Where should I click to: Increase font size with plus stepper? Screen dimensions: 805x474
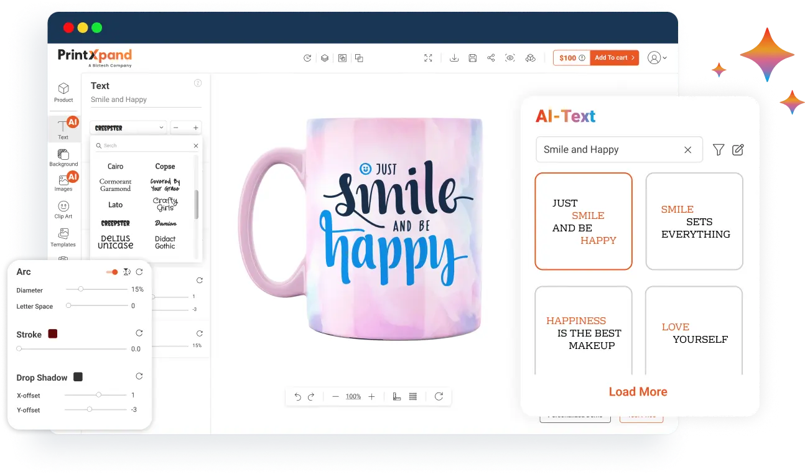(x=196, y=128)
